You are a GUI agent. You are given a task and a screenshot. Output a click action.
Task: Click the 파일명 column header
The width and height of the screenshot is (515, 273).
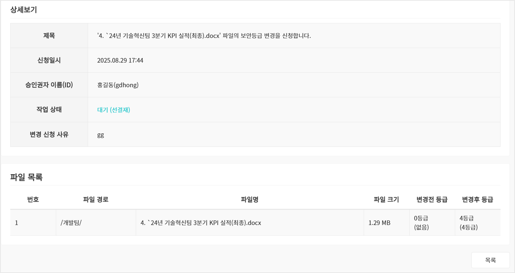(x=250, y=200)
